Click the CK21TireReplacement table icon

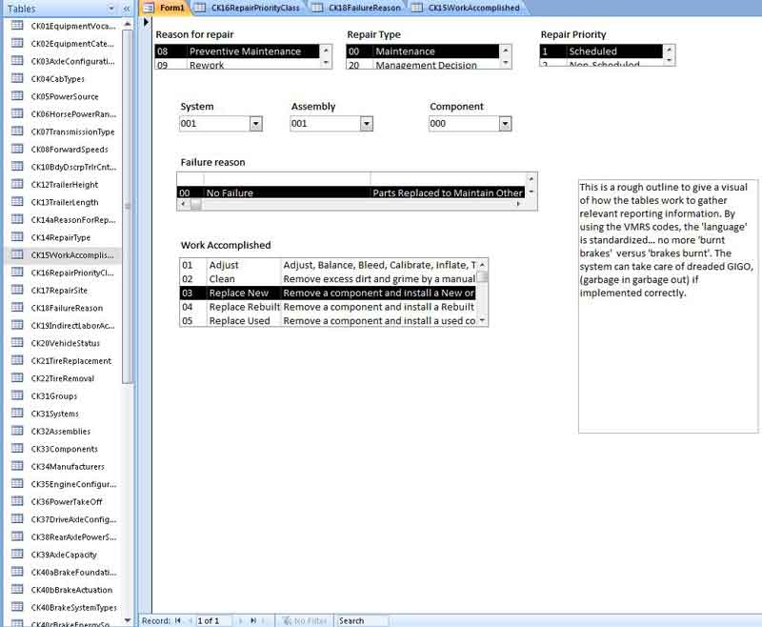[17, 359]
